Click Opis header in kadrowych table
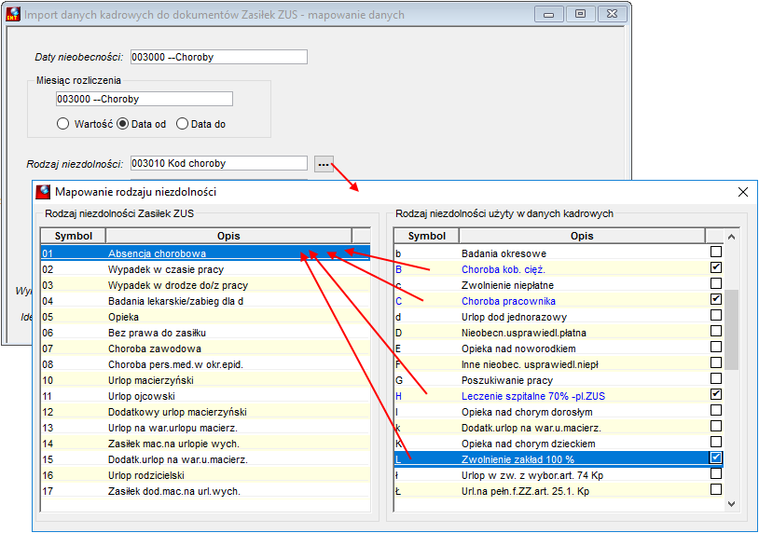This screenshot has height=533, width=759. click(x=582, y=236)
